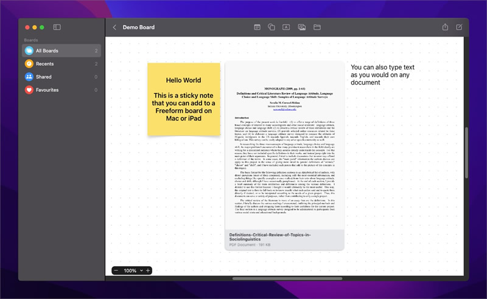Minimize the window with yellow button

pos(35,27)
